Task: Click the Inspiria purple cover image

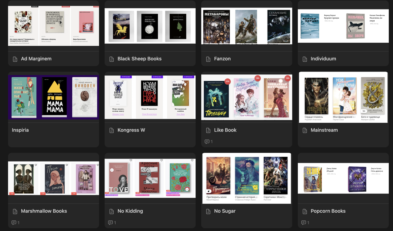Action: coord(53,97)
